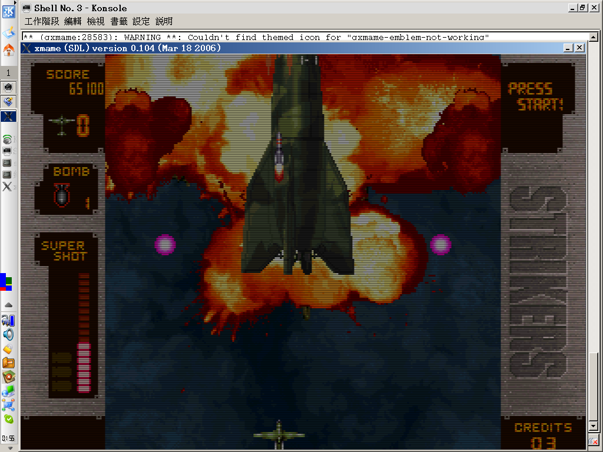The image size is (603, 452).
Task: Click the power plug battery tray icon
Action: 8,320
